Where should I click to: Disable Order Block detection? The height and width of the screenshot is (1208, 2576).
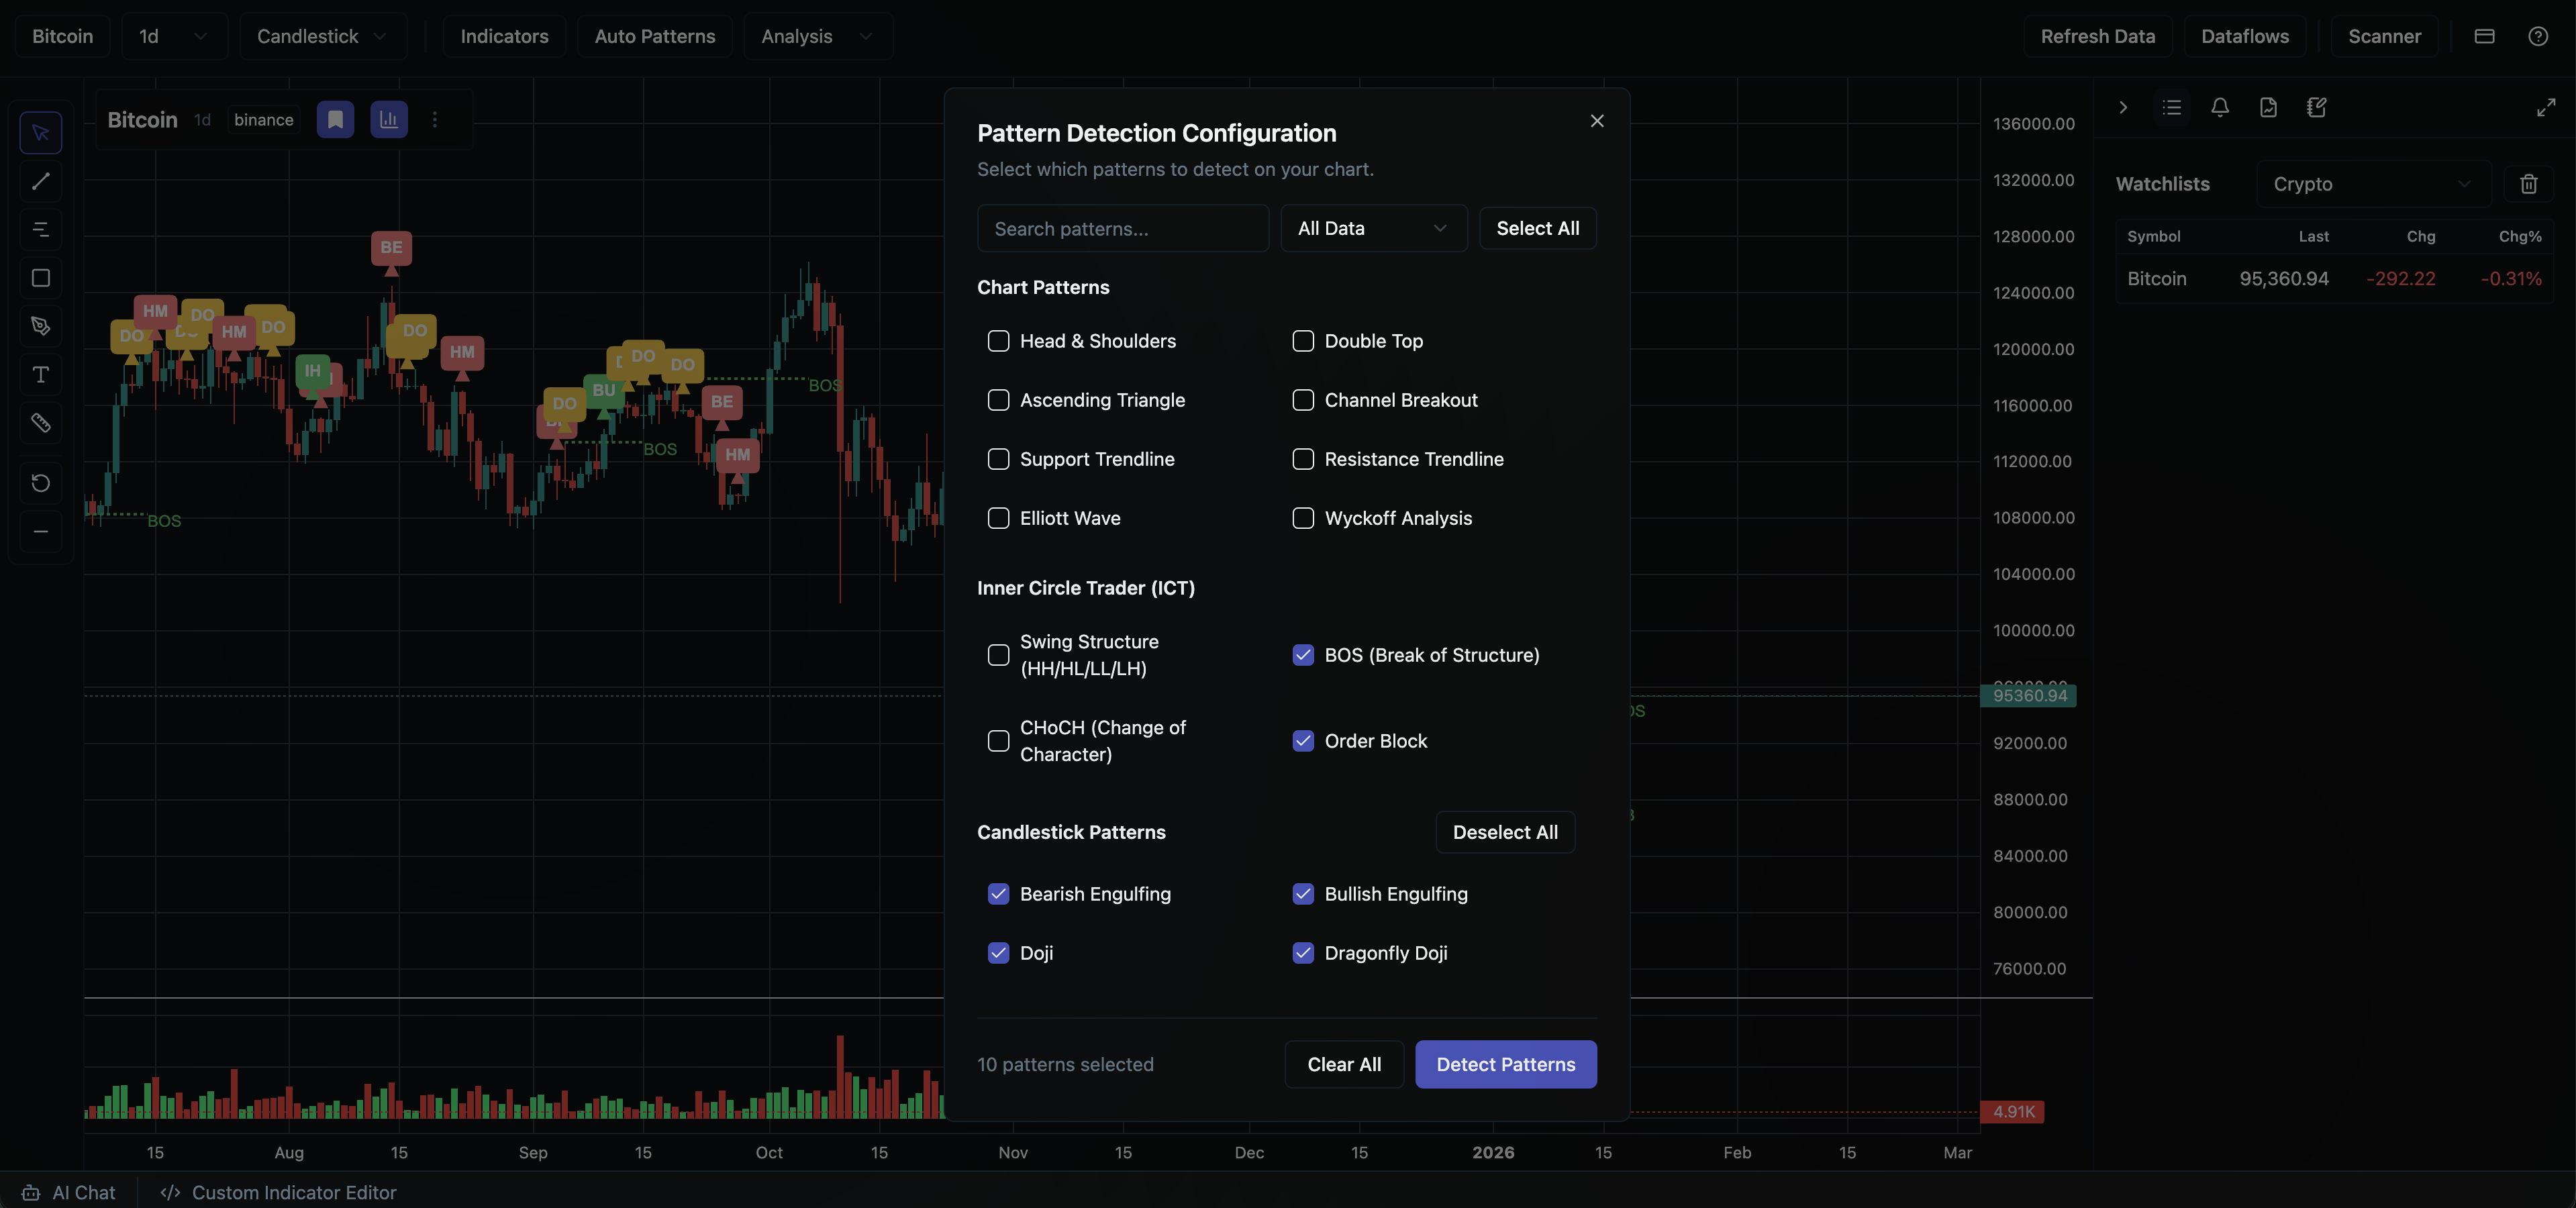[1303, 741]
